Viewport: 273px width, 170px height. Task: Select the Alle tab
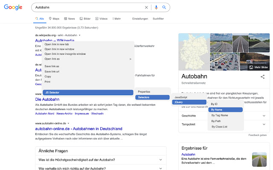click(40, 19)
